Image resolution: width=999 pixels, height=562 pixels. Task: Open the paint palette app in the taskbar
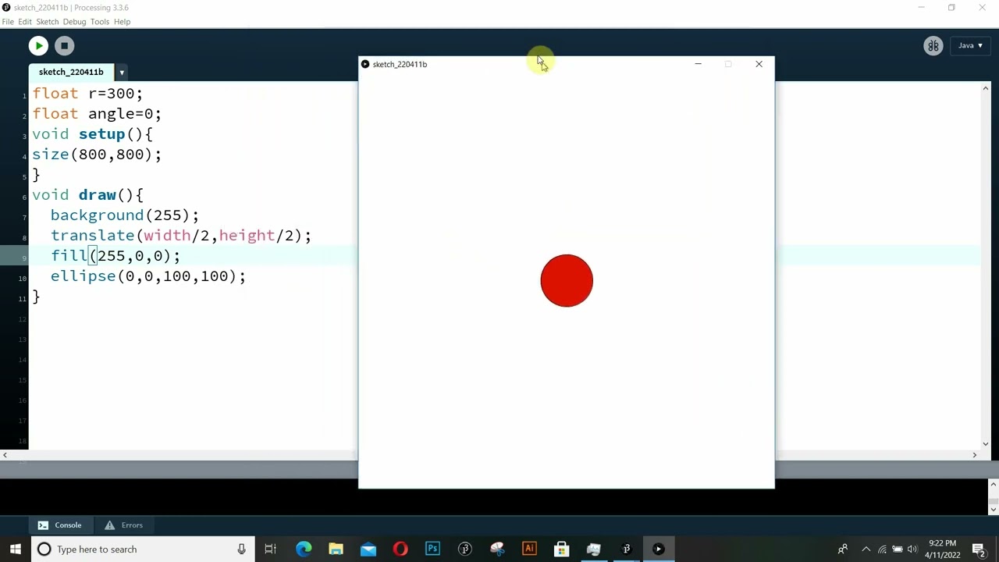pos(497,549)
